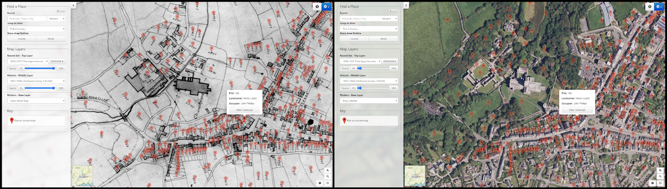Screen dimensions: 667x189
Task: Click the Postcode/Town/City search field, tithe sidebar
Action: click(27, 19)
